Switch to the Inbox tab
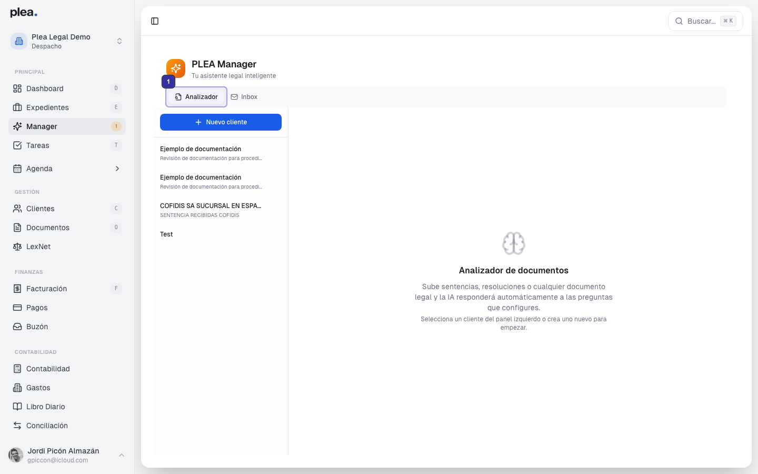The image size is (758, 474). point(244,97)
